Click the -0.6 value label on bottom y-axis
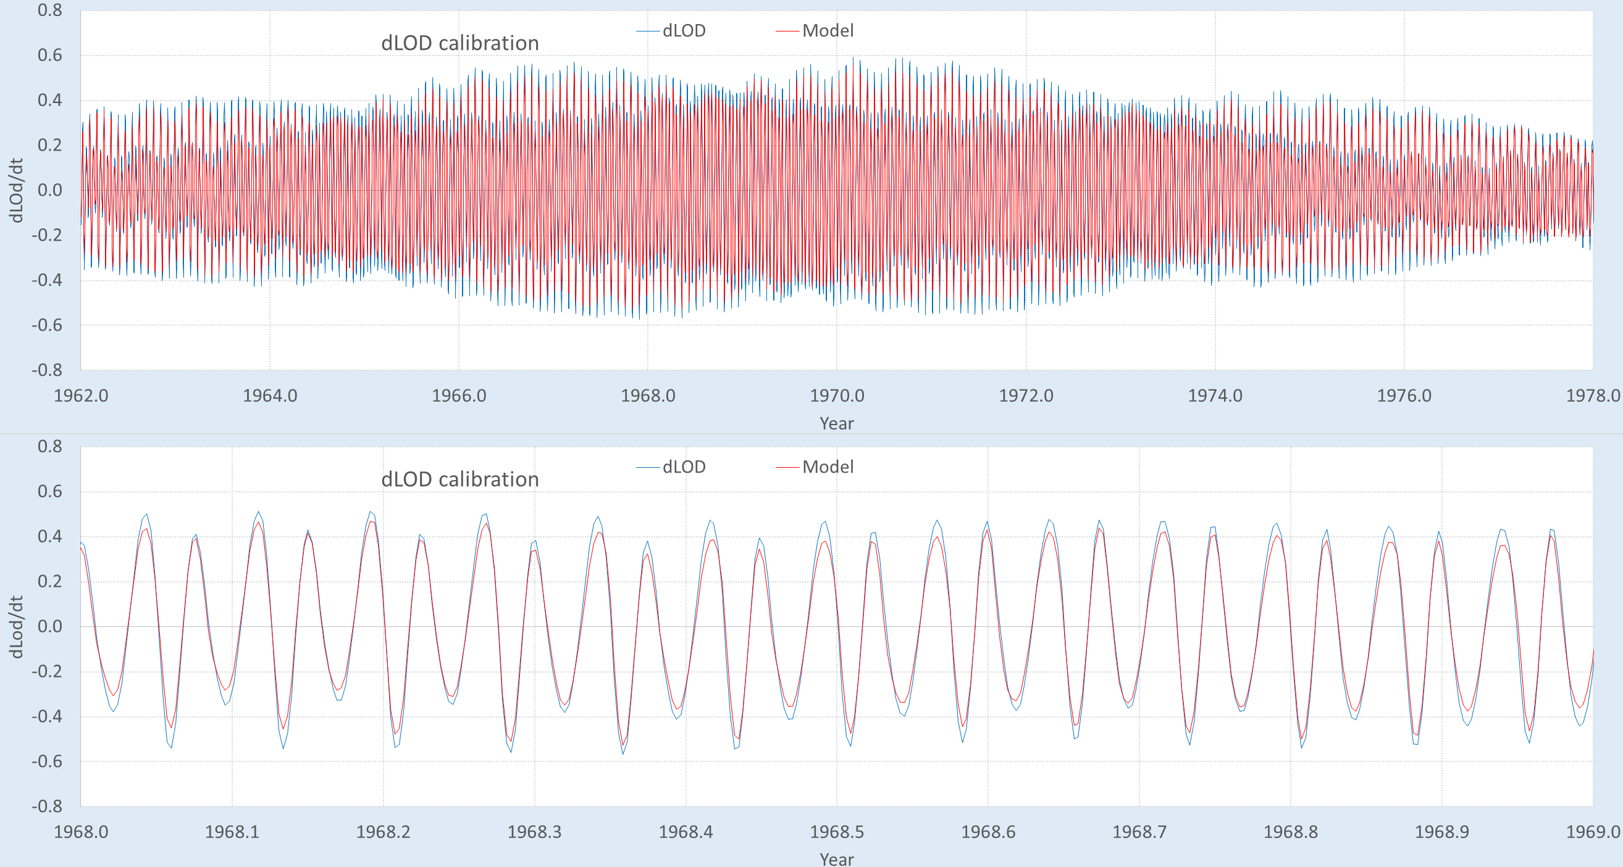 tap(48, 761)
